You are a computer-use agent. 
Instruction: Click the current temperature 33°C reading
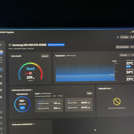(130, 63)
